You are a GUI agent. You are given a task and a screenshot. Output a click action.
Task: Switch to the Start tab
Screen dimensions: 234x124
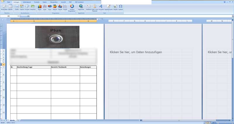[x=9, y=2]
